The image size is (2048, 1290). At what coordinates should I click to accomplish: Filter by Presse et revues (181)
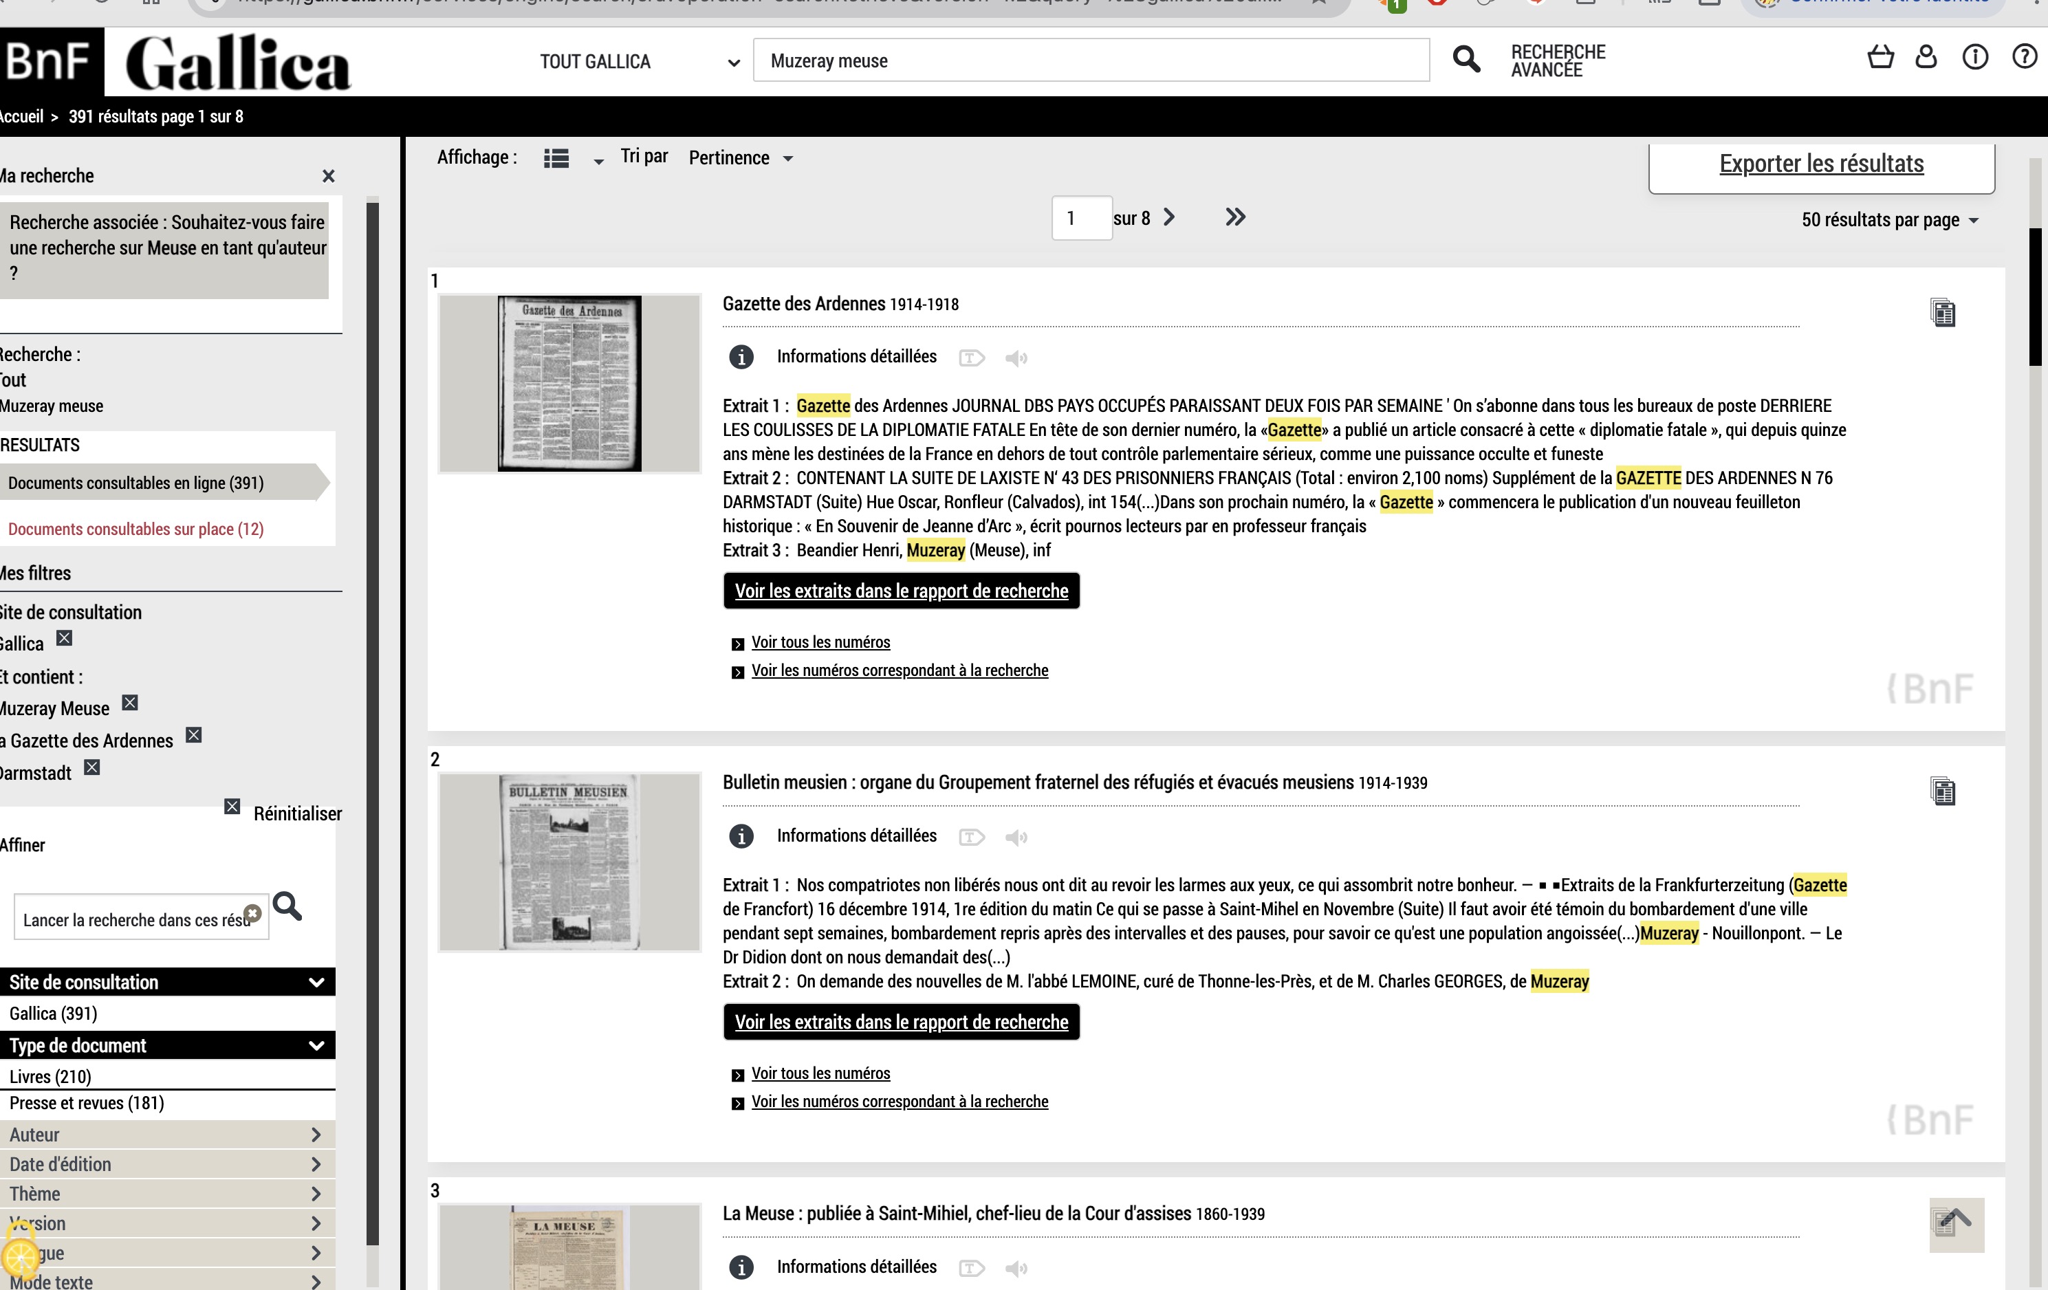point(87,1103)
